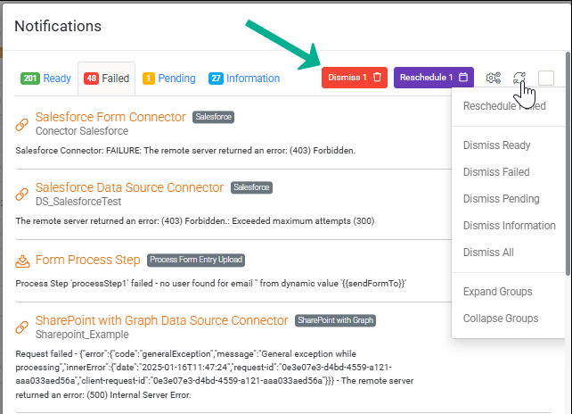This screenshot has height=414, width=572.
Task: Click the Conector Salesforce subtitle
Action: click(82, 131)
